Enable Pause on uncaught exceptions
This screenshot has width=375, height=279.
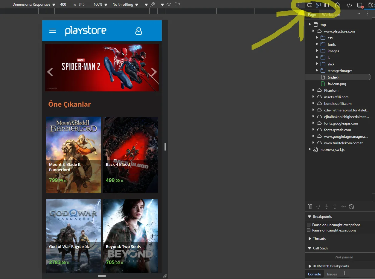point(309,225)
